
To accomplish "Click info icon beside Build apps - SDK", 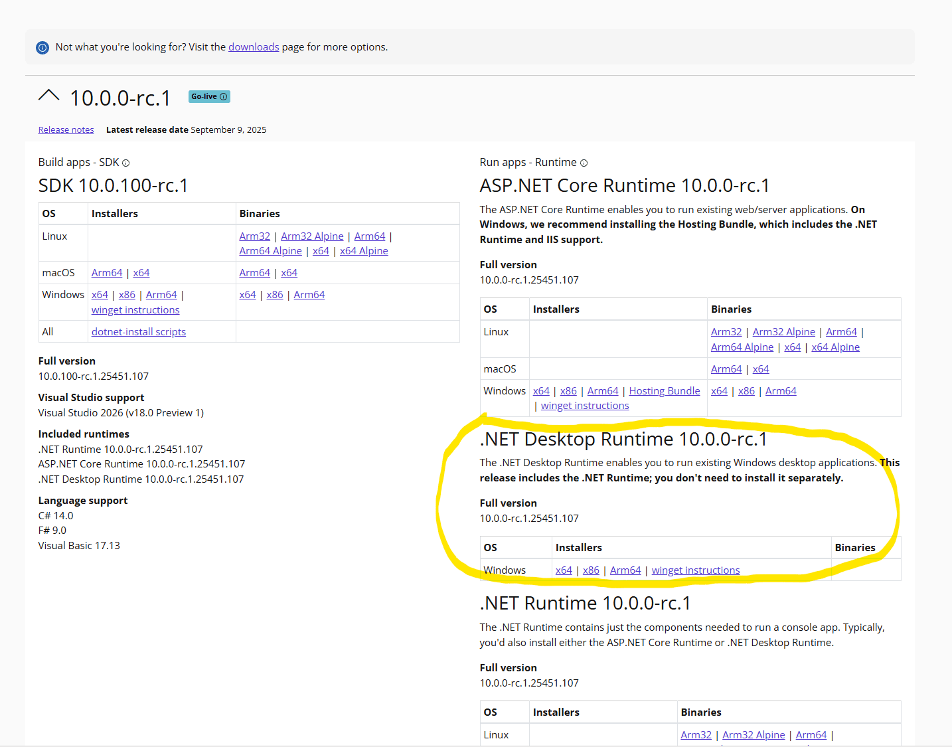I will coord(126,163).
